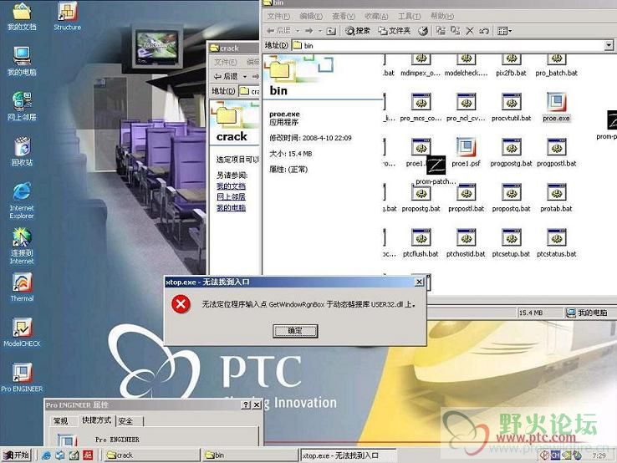Select the progpostl.bat file

557,152
